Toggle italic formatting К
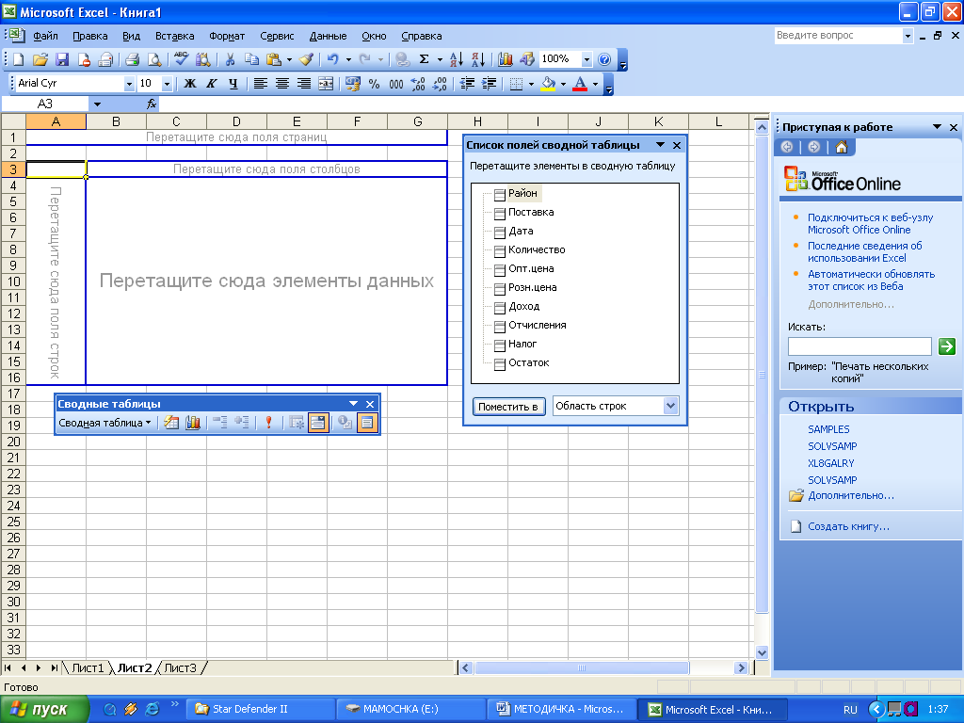 (212, 84)
